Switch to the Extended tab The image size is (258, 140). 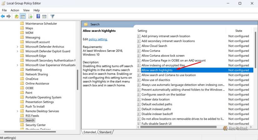coord(89,132)
